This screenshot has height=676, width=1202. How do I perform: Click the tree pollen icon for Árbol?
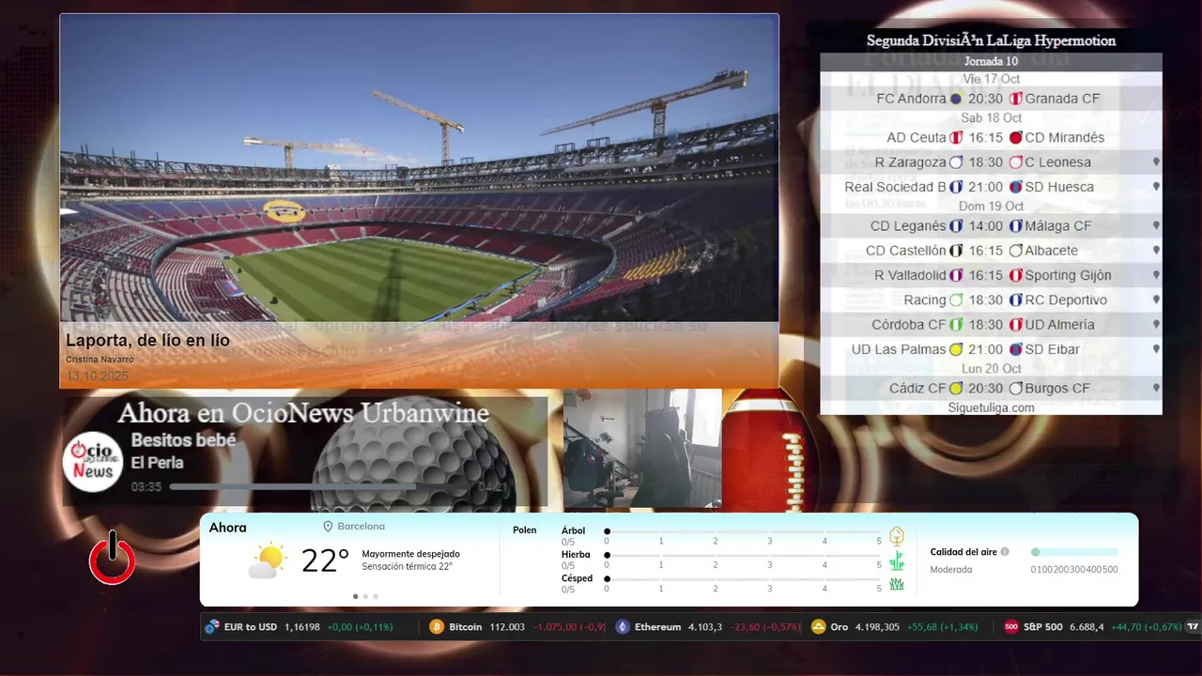[x=897, y=536]
